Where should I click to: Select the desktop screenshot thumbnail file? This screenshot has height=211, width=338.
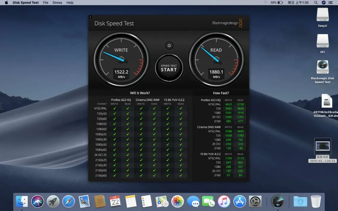tap(322, 150)
